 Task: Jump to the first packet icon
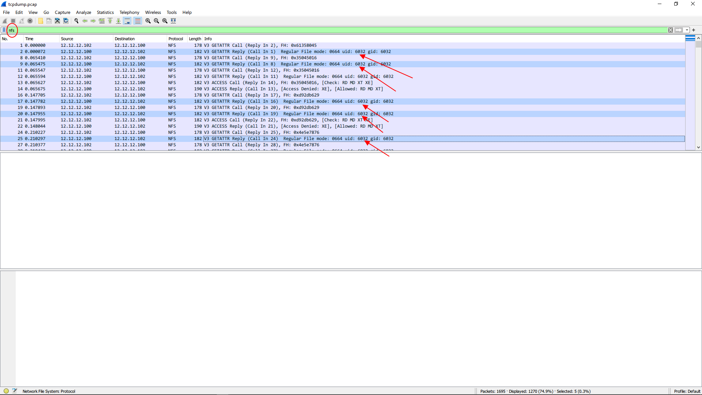[x=110, y=21]
